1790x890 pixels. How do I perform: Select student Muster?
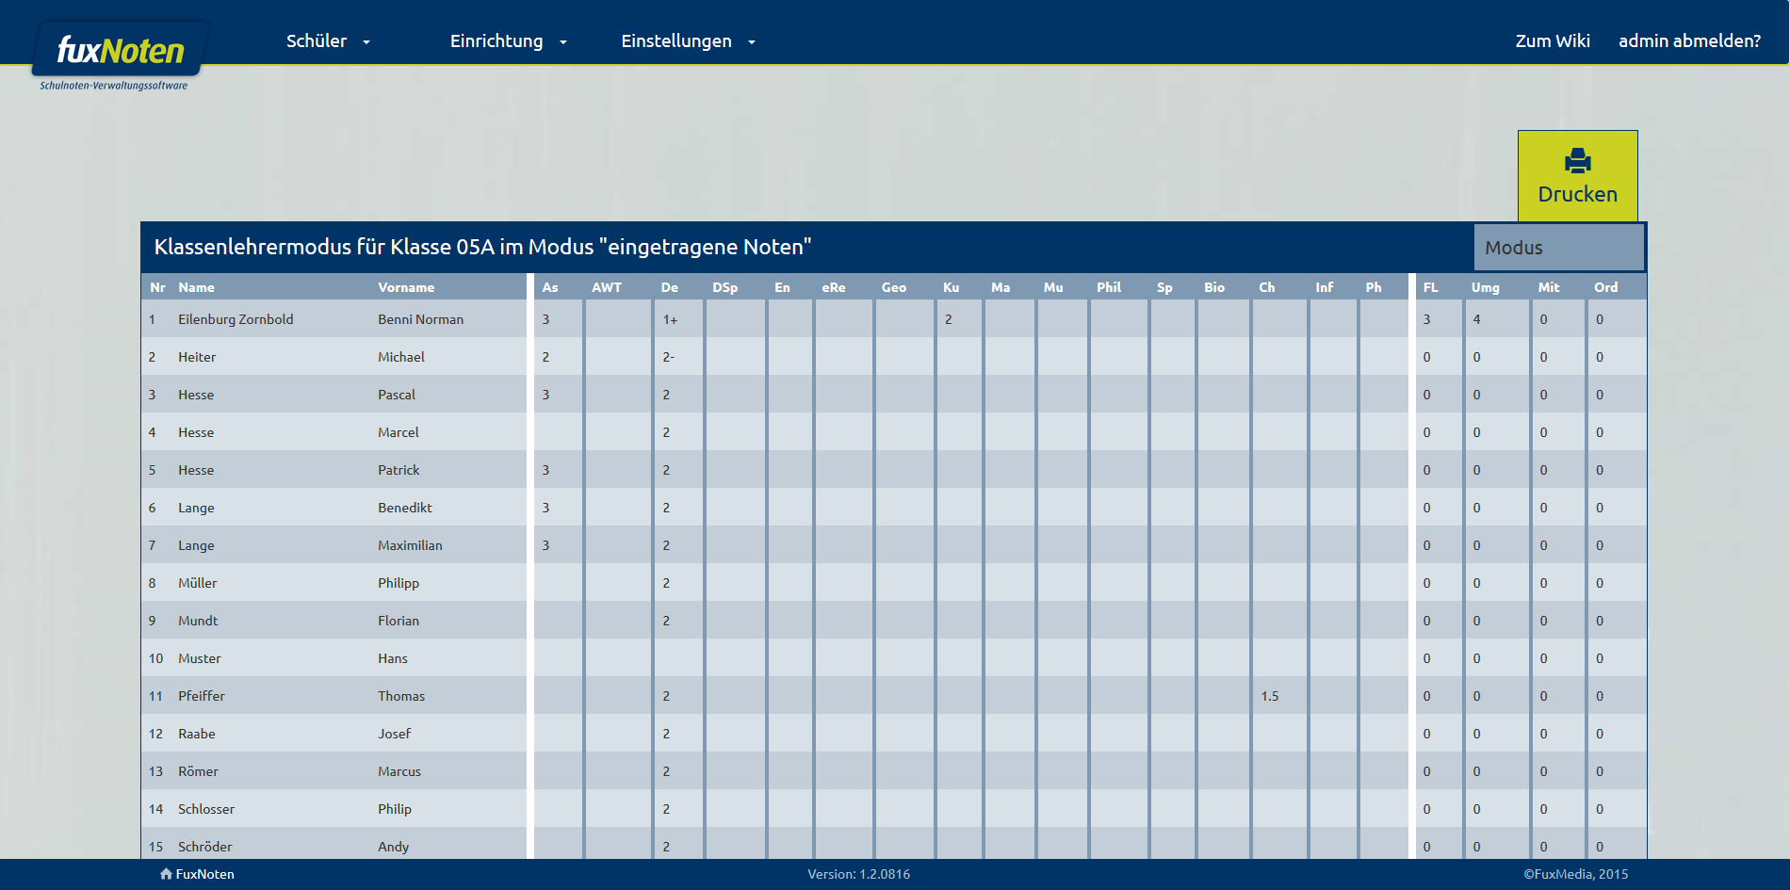pyautogui.click(x=200, y=658)
